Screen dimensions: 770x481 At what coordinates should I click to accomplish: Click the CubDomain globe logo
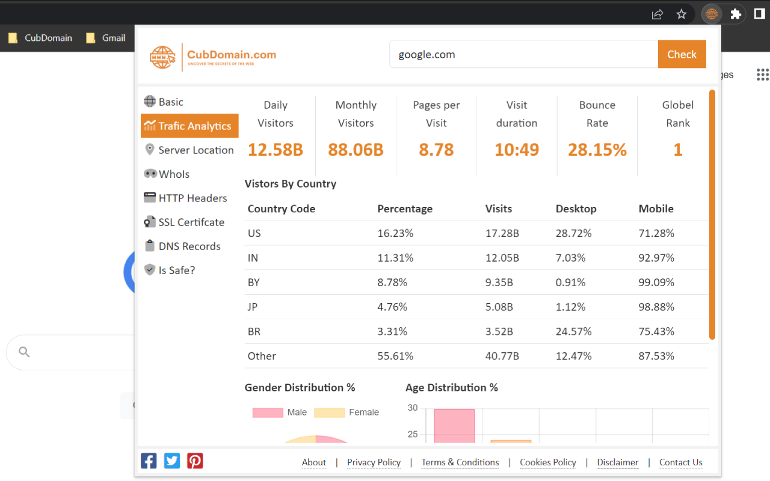tap(162, 57)
